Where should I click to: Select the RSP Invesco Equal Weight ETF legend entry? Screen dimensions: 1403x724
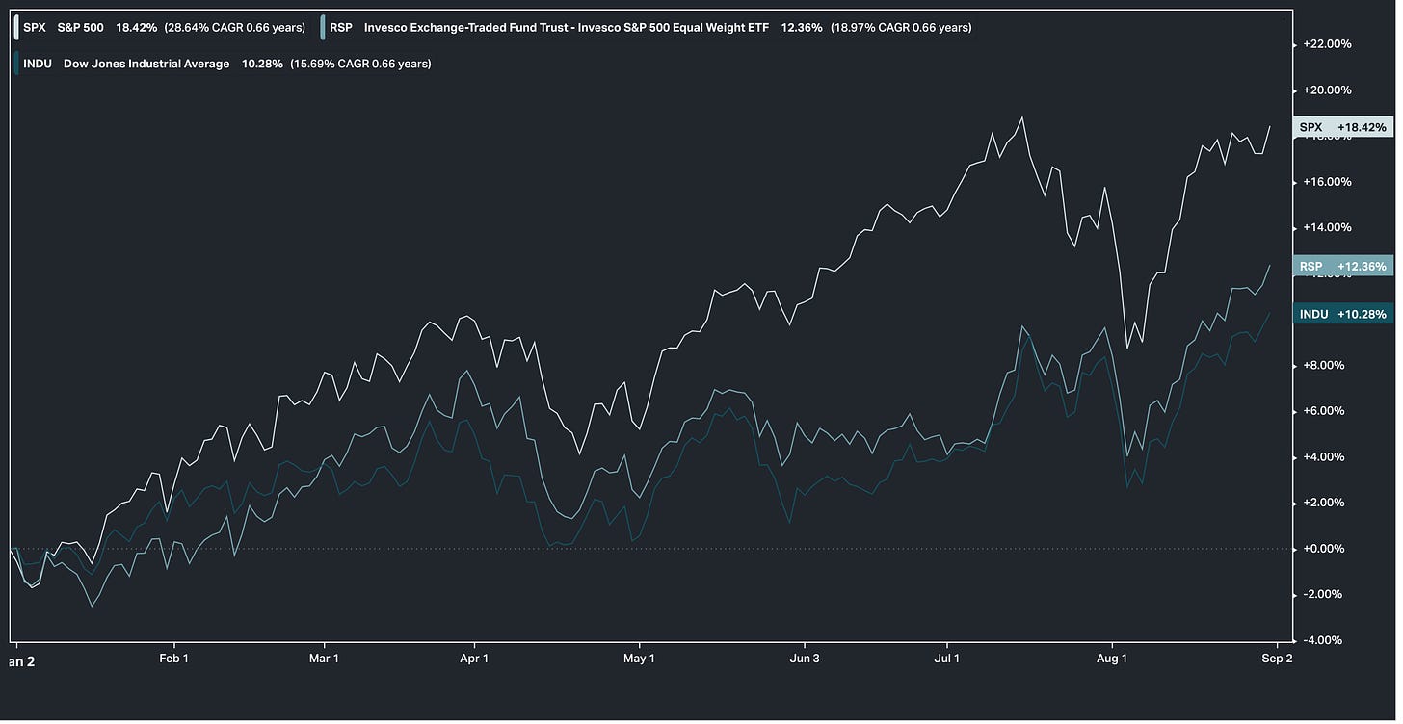pos(647,28)
